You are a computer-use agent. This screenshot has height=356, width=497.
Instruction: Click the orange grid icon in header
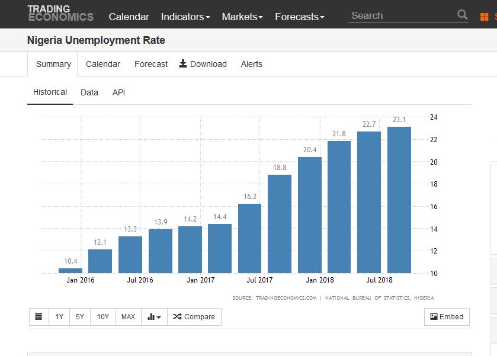pos(485,17)
